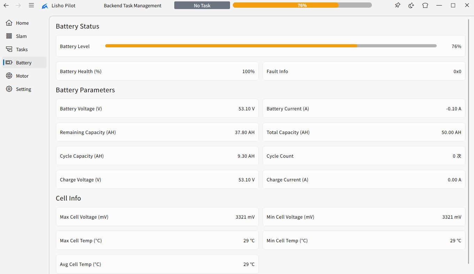
Task: Click the Battery Status heading
Action: click(x=77, y=26)
